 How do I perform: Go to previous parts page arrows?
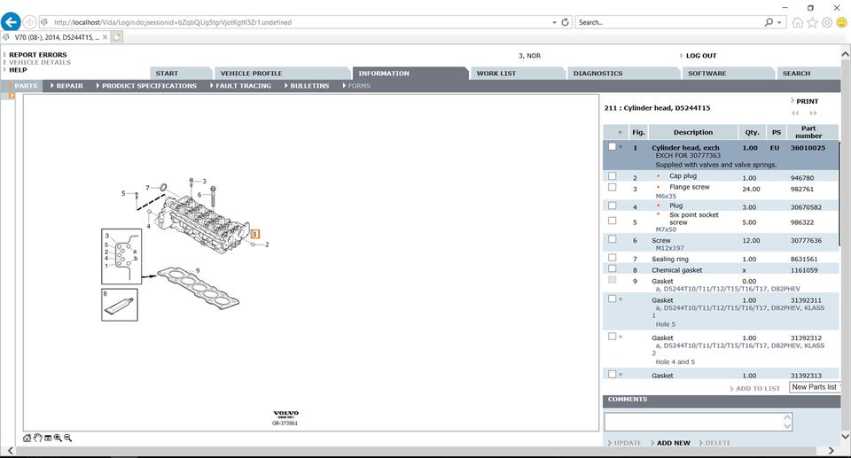(795, 113)
